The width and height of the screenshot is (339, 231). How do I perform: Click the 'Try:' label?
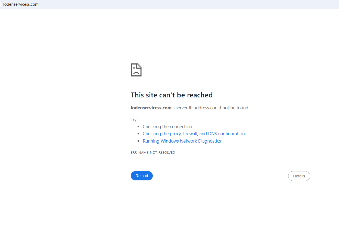tap(134, 119)
